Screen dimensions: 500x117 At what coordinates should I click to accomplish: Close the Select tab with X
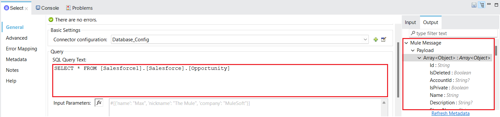[26, 8]
